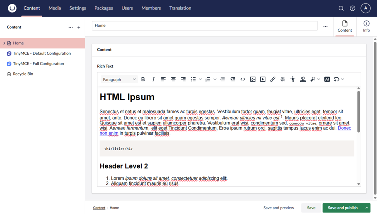Insert a bullet list
The width and height of the screenshot is (377, 214).
click(193, 79)
